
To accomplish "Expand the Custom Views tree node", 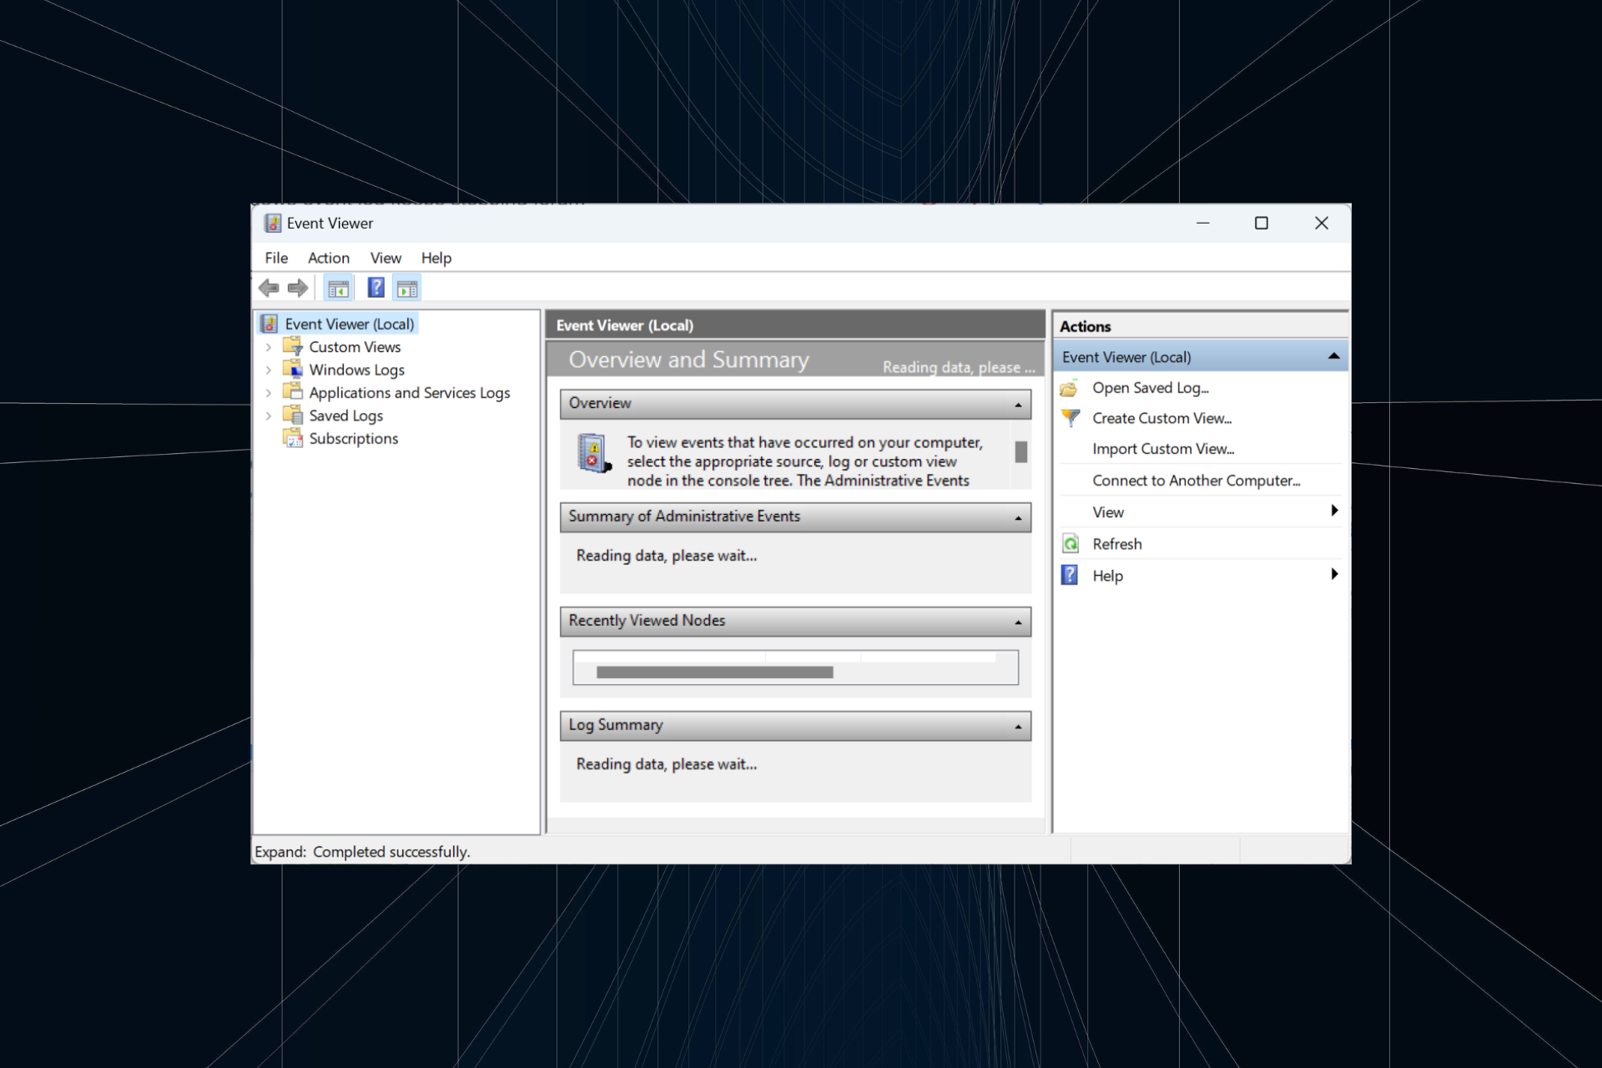I will pos(269,347).
